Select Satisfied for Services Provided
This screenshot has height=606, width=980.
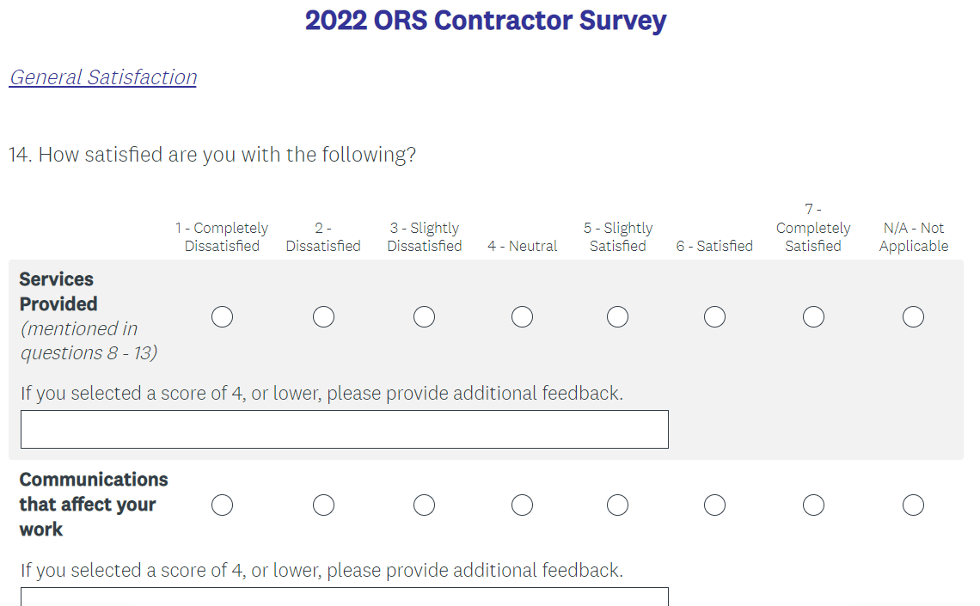point(714,317)
